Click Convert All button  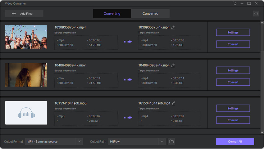(235, 142)
